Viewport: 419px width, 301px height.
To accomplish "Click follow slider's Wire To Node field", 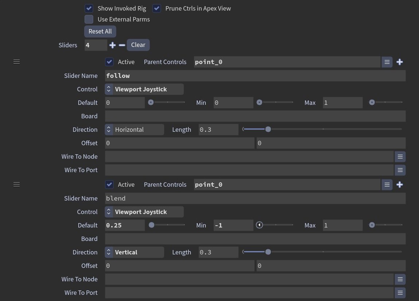I will tap(249, 157).
